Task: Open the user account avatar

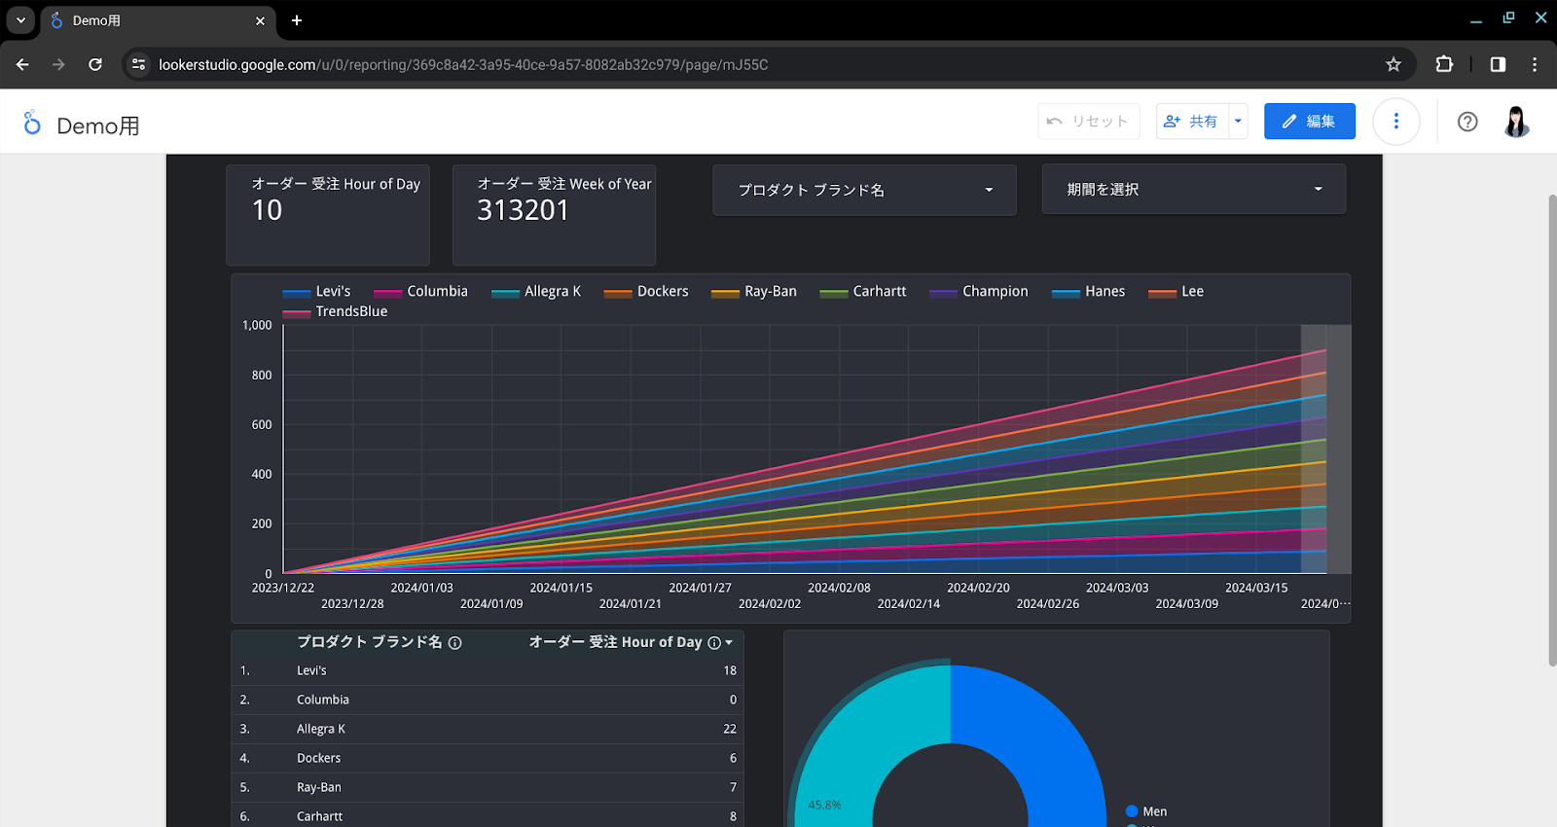Action: coord(1516,122)
